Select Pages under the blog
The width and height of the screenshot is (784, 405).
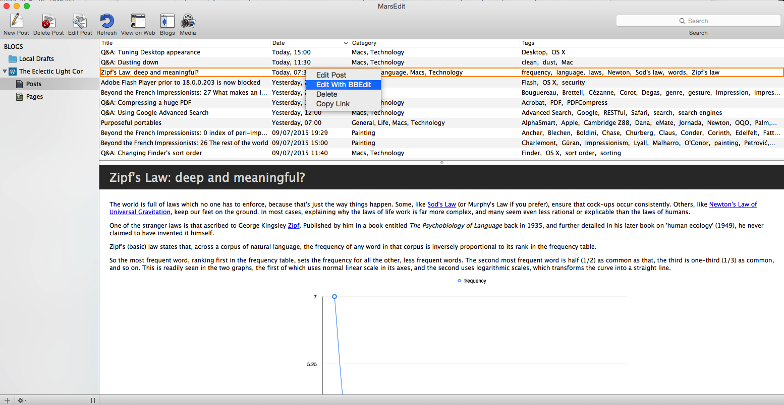point(34,97)
